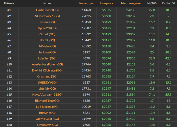Click the sort arrow next to Выиграл
Image resolution: width=177 pixels, height=127 pixels.
[x=112, y=4]
